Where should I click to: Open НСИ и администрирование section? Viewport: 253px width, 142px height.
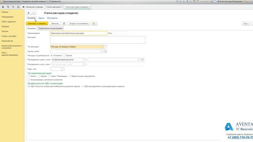10,54
